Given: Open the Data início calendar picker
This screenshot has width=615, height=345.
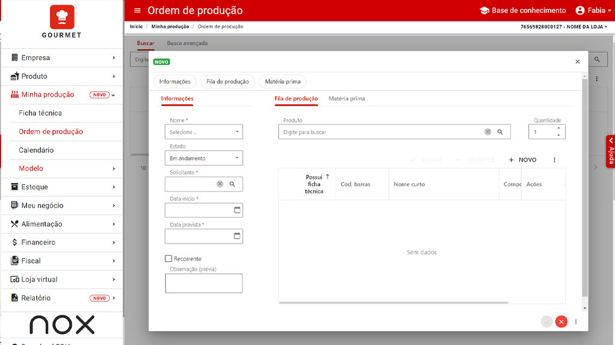Looking at the screenshot, I should [x=237, y=210].
